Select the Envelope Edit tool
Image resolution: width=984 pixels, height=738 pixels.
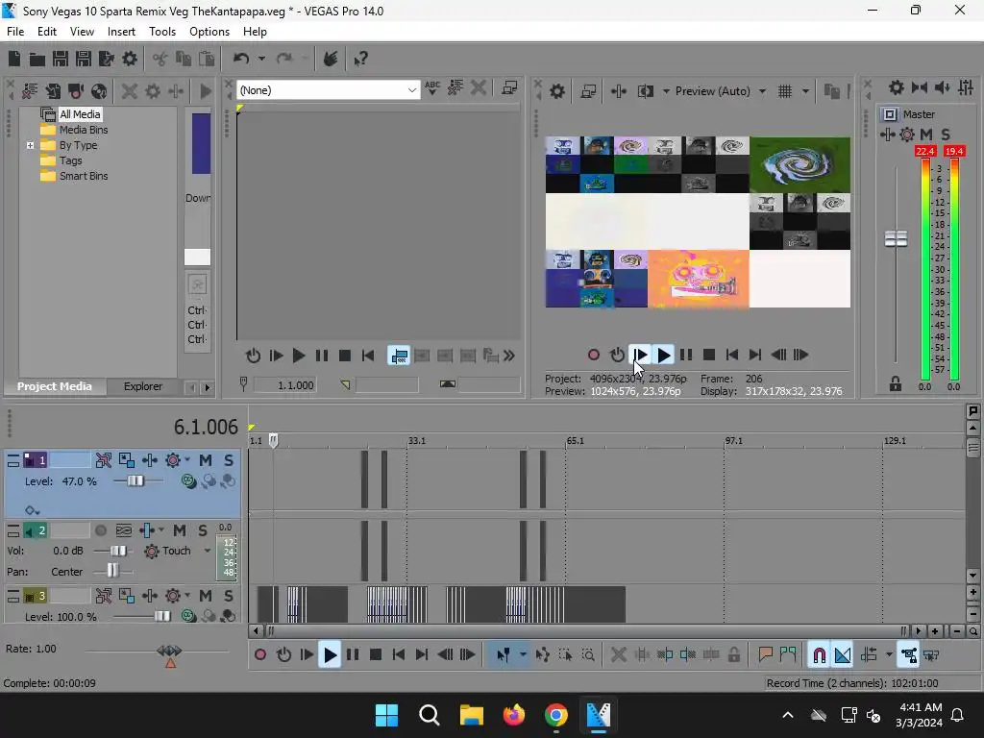542,655
